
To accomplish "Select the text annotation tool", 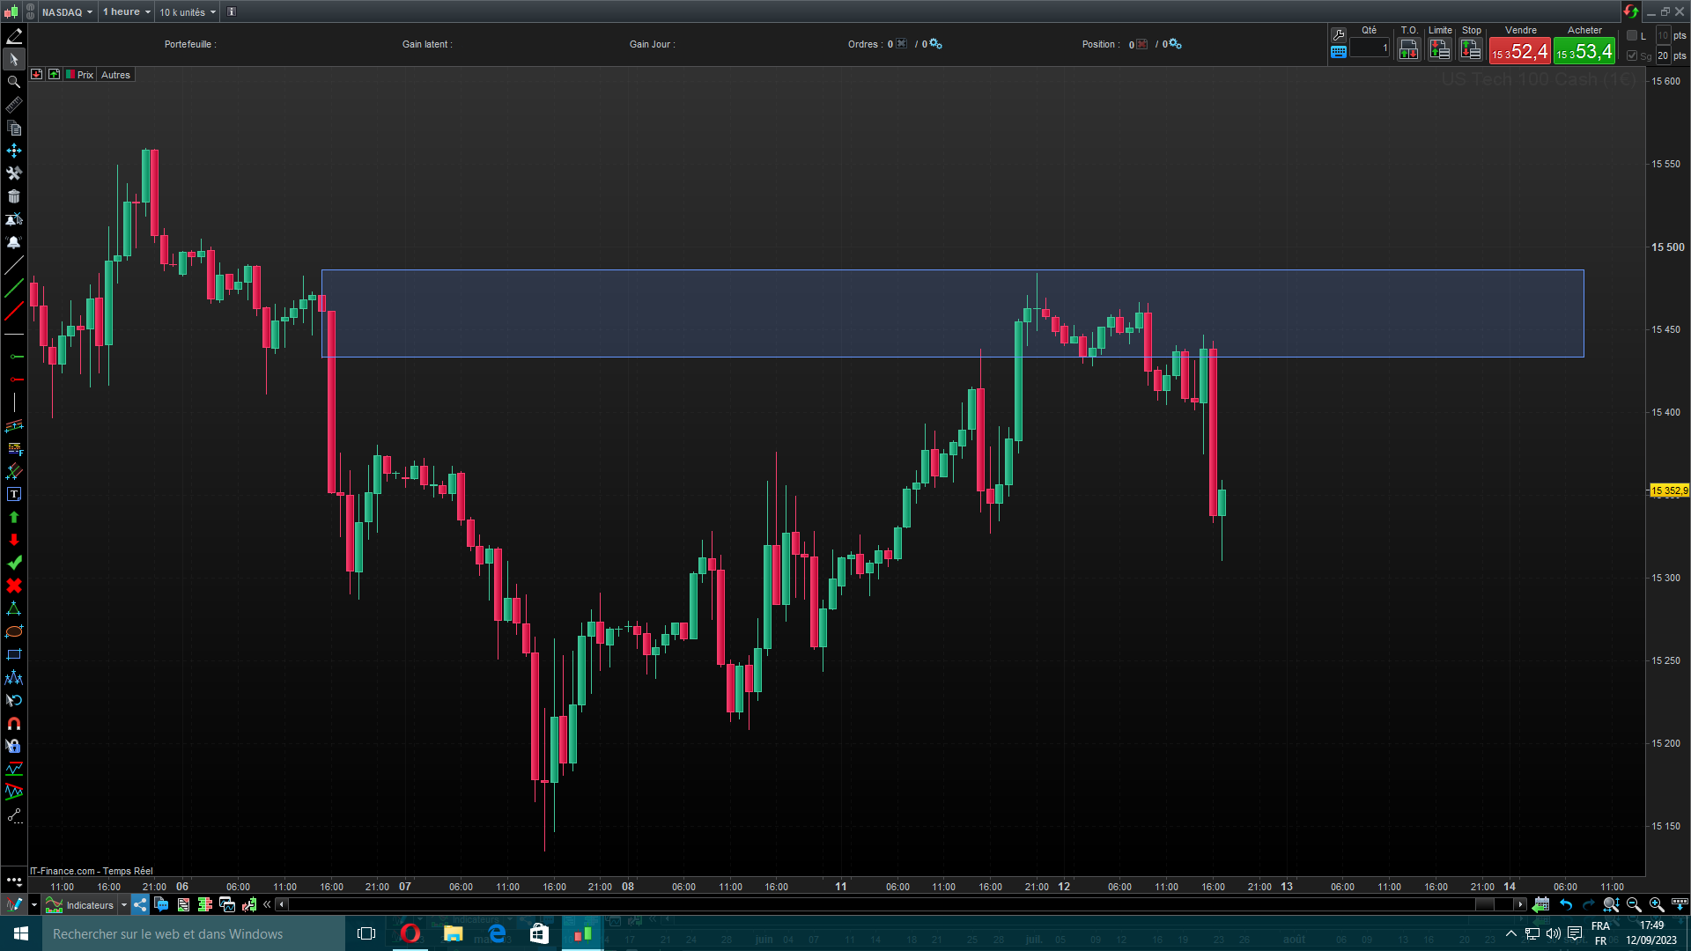I will [x=14, y=494].
